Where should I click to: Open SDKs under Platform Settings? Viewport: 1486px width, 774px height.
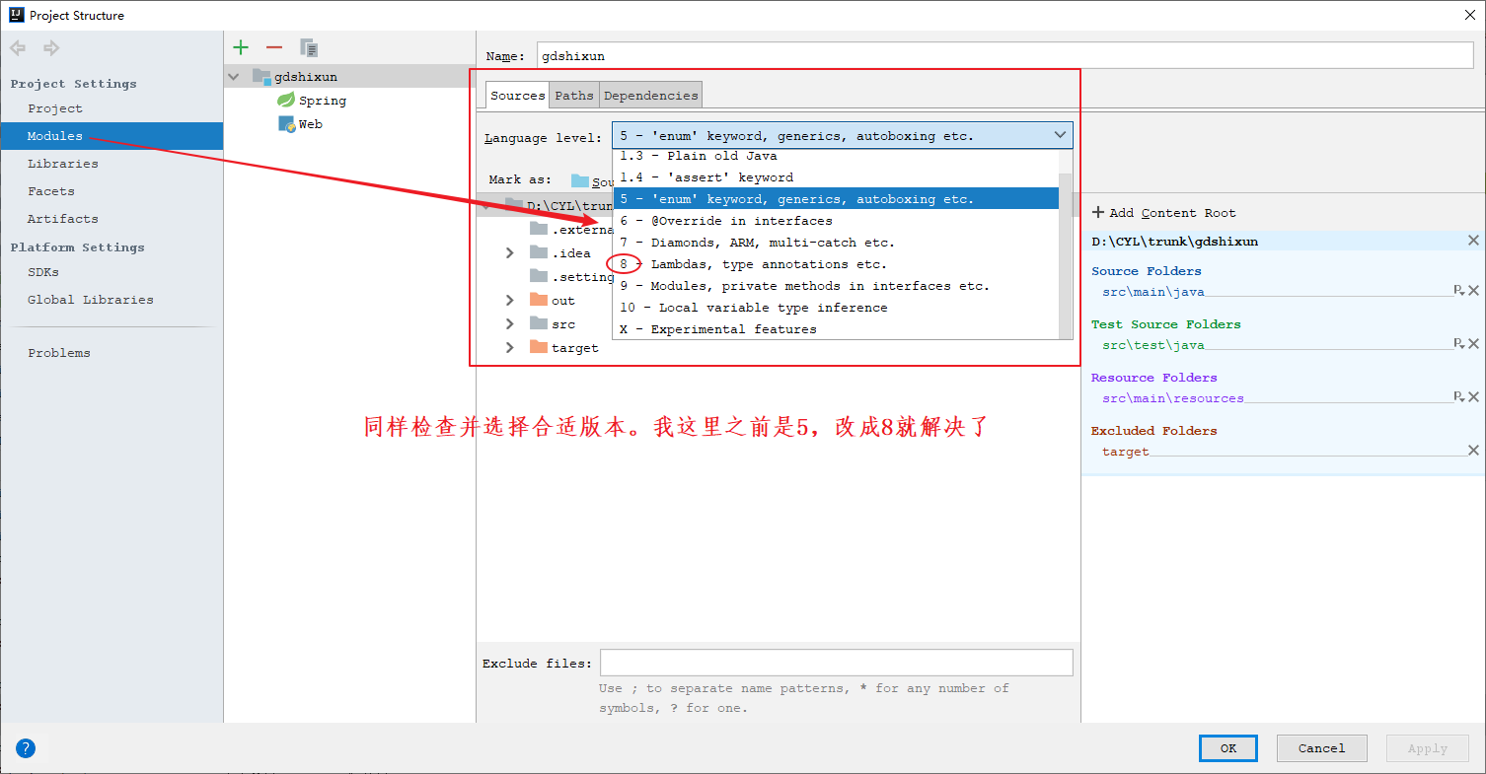point(43,271)
